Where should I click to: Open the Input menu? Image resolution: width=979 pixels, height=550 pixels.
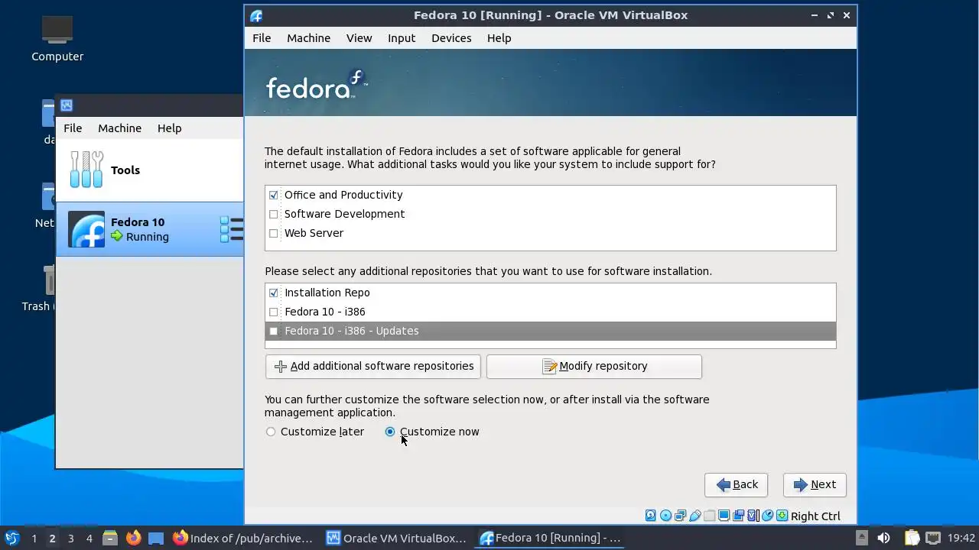point(402,38)
